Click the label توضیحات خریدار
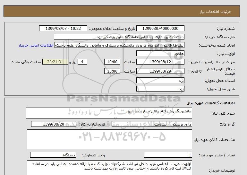The image size is (247, 175). pyautogui.click(x=222, y=171)
